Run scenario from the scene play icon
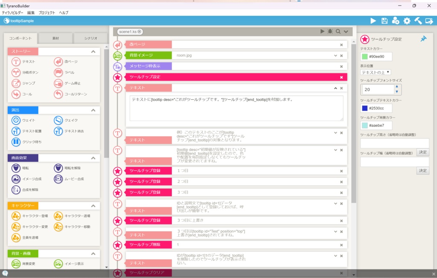Image resolution: width=437 pixels, height=278 pixels. (x=322, y=32)
